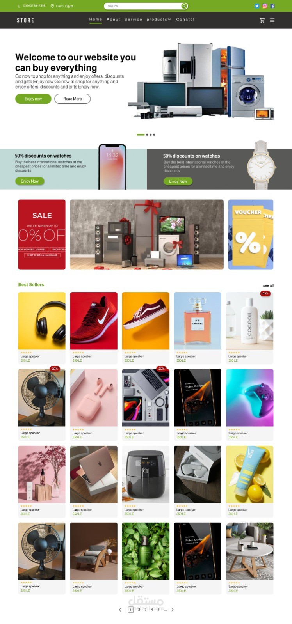
Task: Click Enjoy Now on the gray watch banner
Action: coord(178,181)
